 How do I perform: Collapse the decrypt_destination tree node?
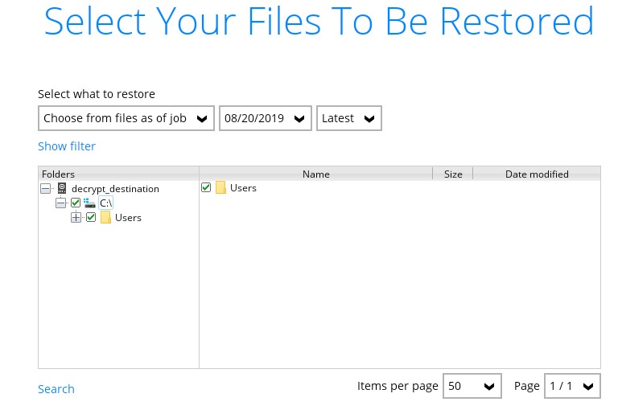tap(45, 189)
